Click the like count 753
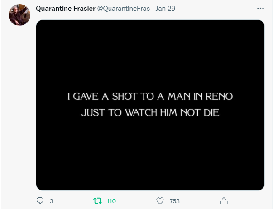273x209 pixels. point(175,201)
